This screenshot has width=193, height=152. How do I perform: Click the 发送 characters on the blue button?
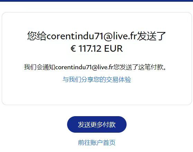pyautogui.click(x=84, y=124)
